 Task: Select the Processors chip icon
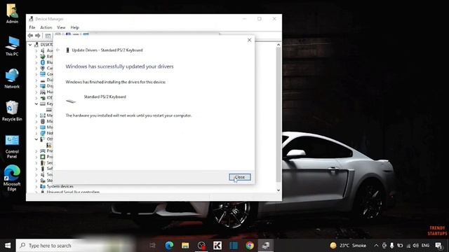click(43, 157)
